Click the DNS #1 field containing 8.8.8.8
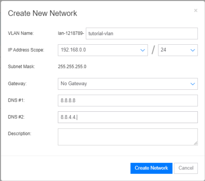The height and width of the screenshot is (181, 205). click(128, 101)
